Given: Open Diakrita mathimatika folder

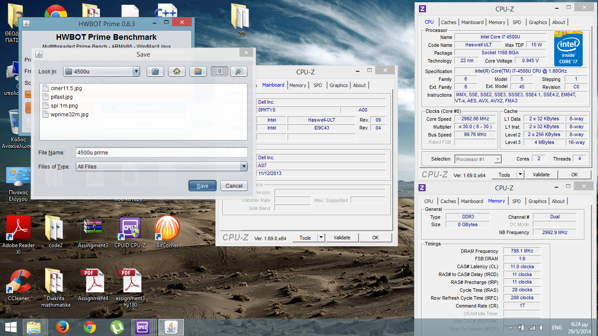Looking at the screenshot, I should tap(56, 288).
